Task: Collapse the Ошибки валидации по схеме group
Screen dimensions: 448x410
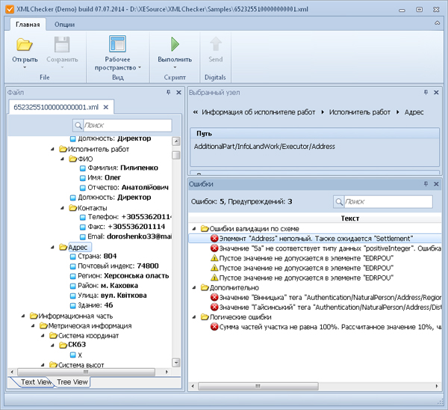Action: (x=196, y=228)
